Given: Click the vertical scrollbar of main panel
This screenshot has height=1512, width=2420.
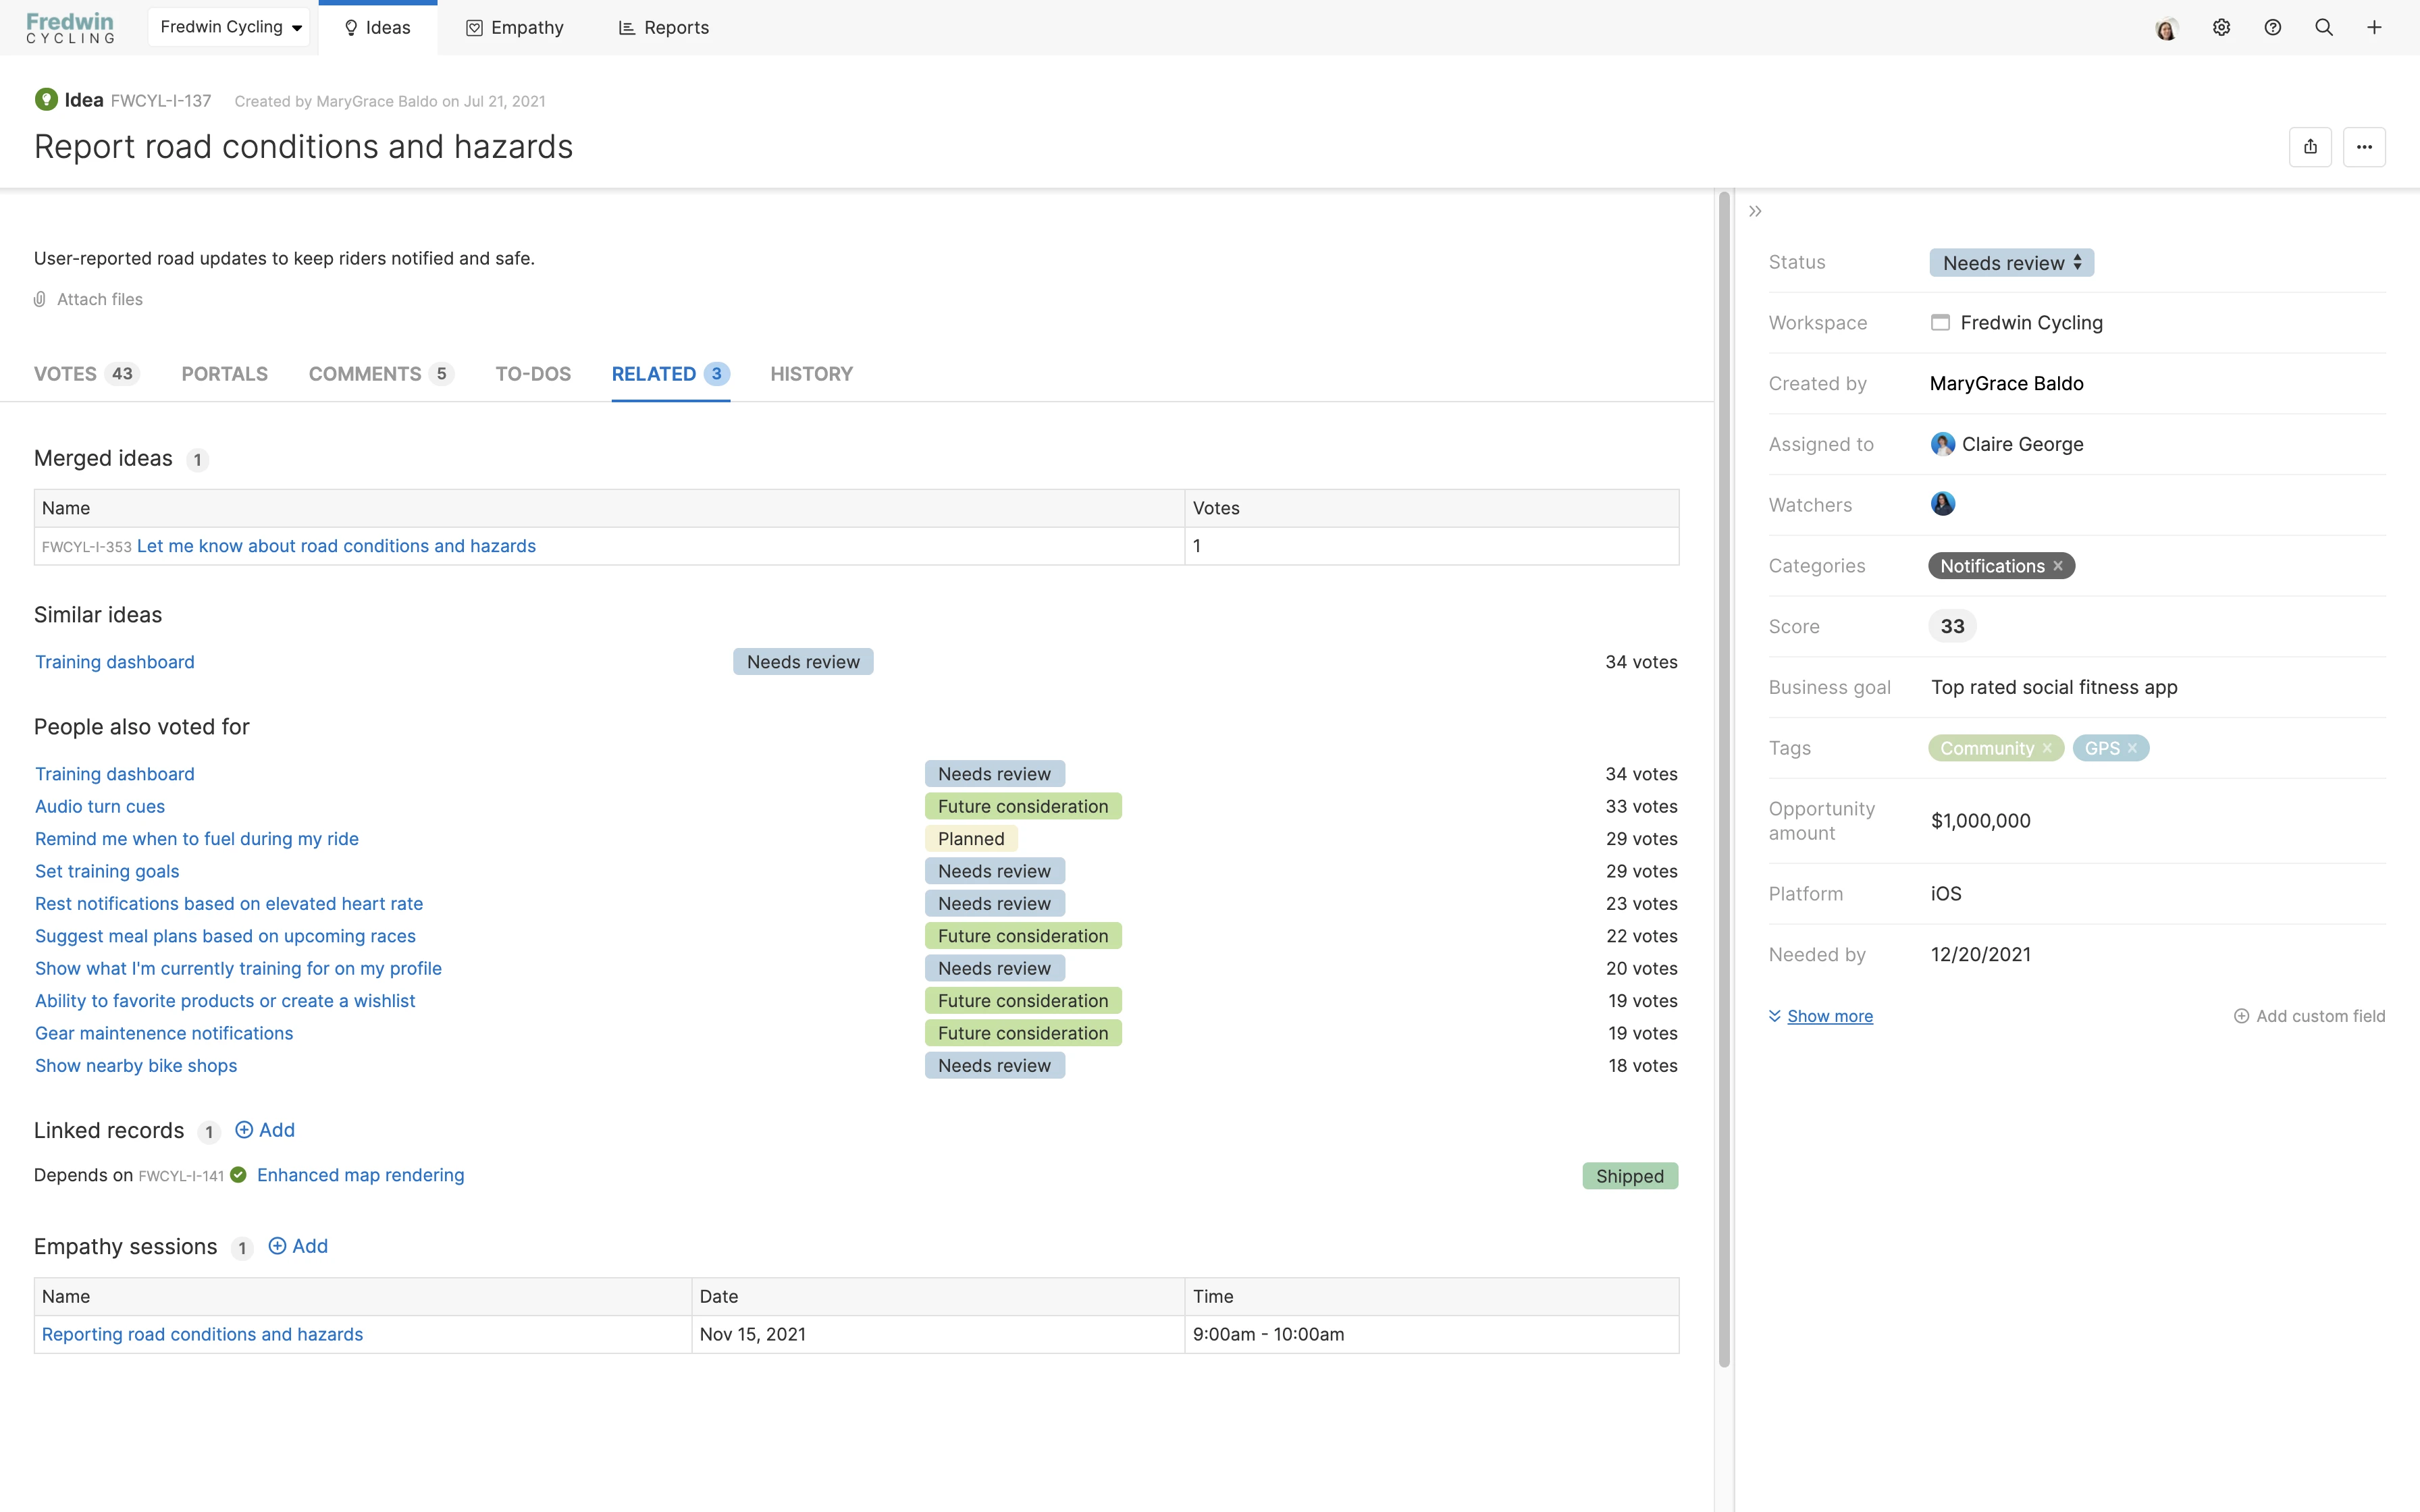Looking at the screenshot, I should click(x=1724, y=780).
